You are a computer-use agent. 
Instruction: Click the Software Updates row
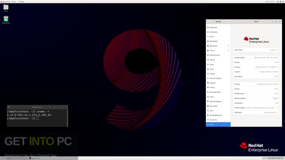(x=256, y=107)
